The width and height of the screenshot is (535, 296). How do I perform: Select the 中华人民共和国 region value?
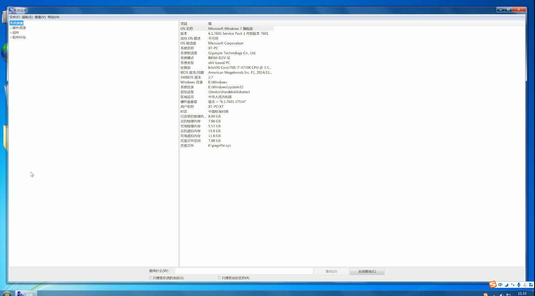(x=220, y=97)
